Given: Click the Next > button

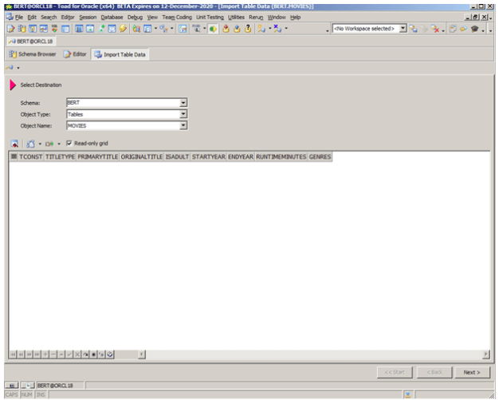Looking at the screenshot, I should pyautogui.click(x=472, y=372).
